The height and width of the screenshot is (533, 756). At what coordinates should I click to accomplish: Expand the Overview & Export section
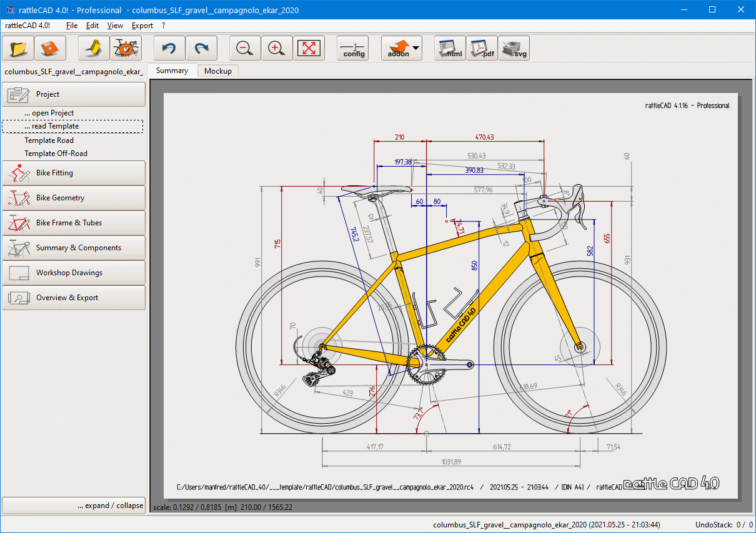point(74,298)
